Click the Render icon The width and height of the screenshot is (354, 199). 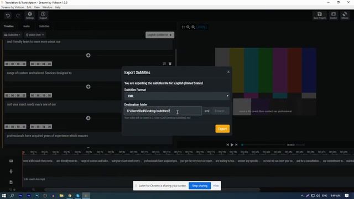pyautogui.click(x=334, y=15)
